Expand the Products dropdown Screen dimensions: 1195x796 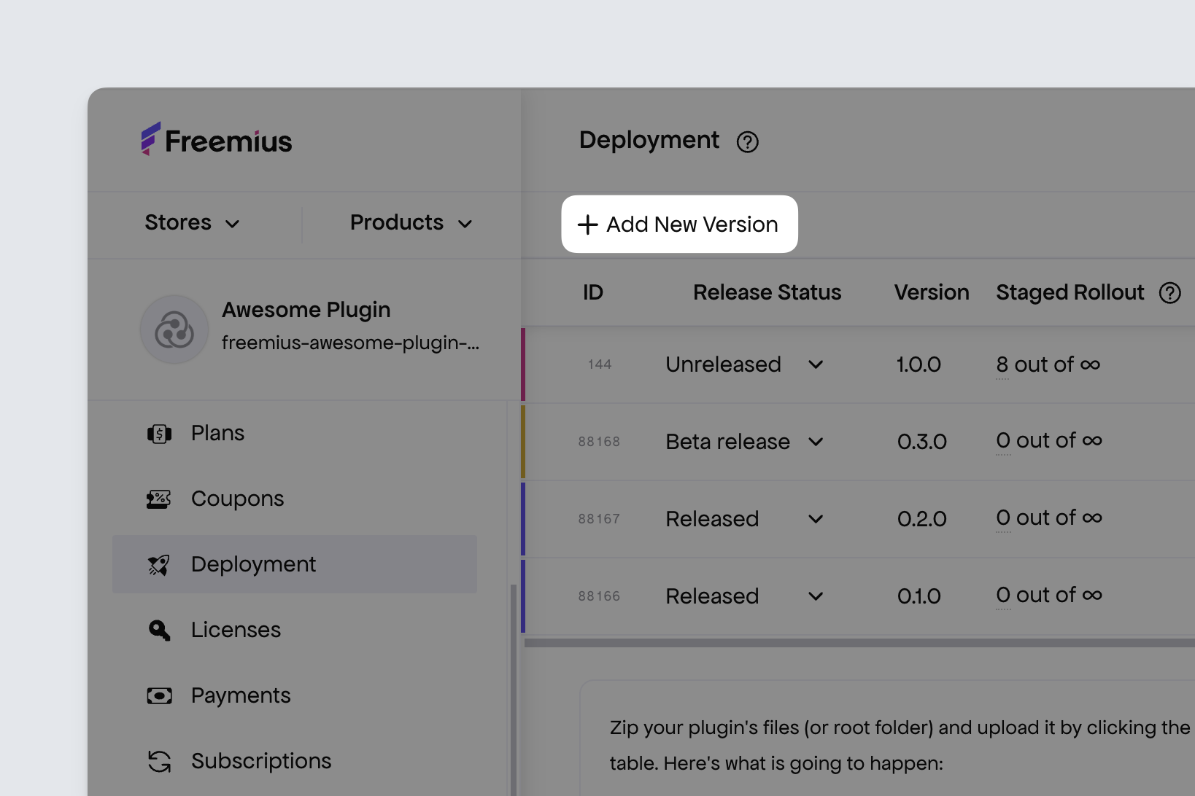[411, 223]
